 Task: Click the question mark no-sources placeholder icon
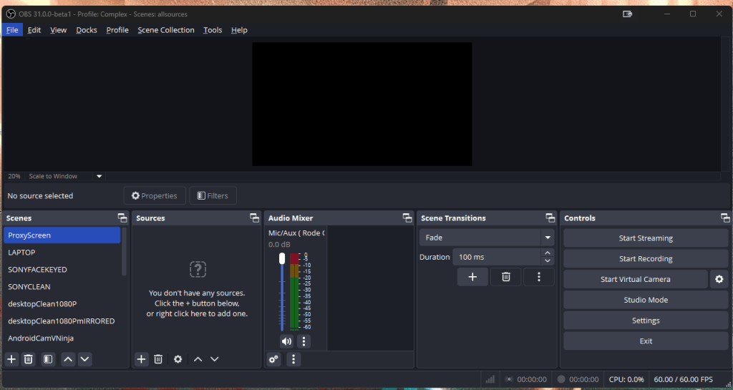[198, 269]
